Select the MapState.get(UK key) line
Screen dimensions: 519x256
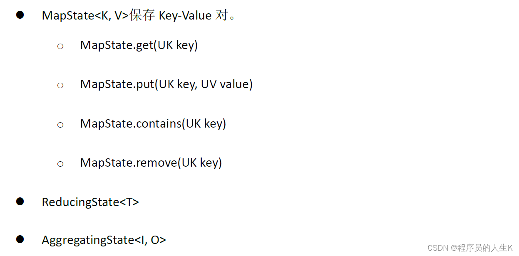pyautogui.click(x=139, y=45)
